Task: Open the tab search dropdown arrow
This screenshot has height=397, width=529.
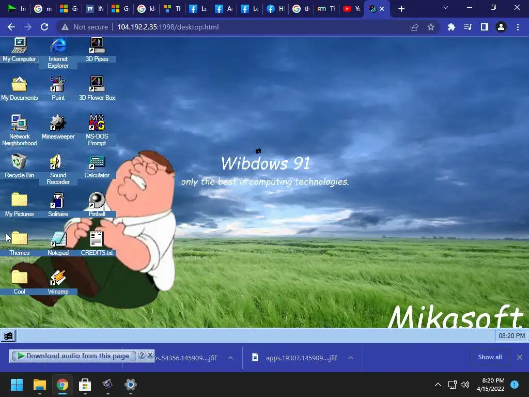Action: pyautogui.click(x=446, y=7)
